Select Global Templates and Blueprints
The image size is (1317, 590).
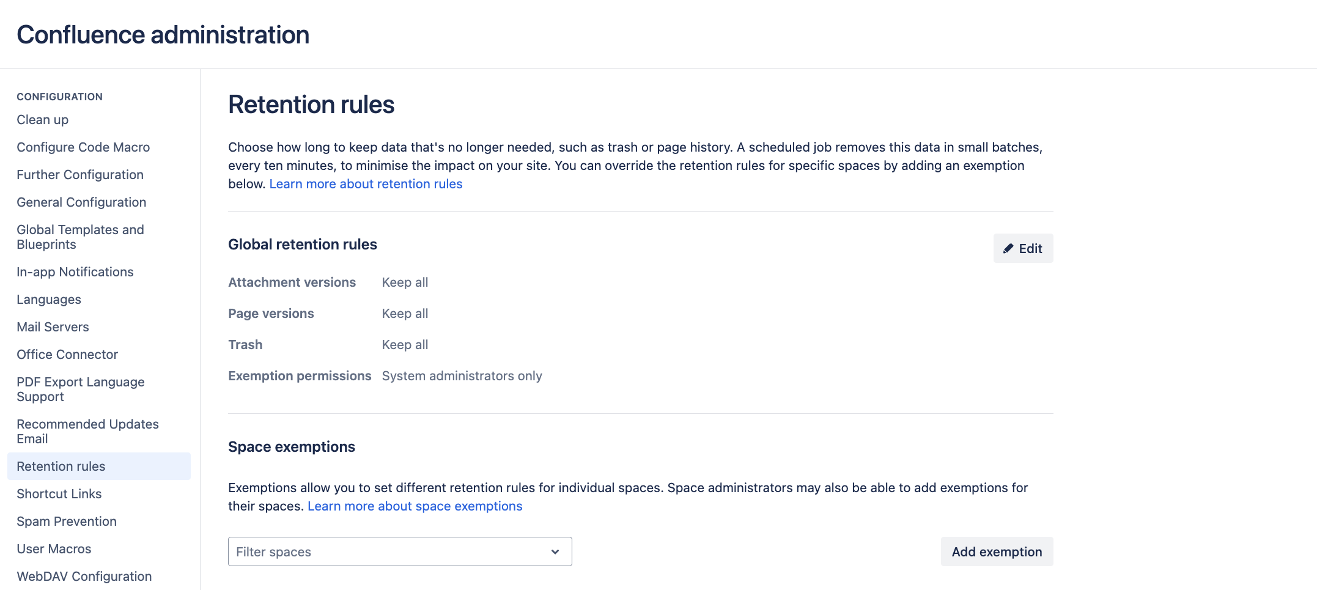coord(80,237)
